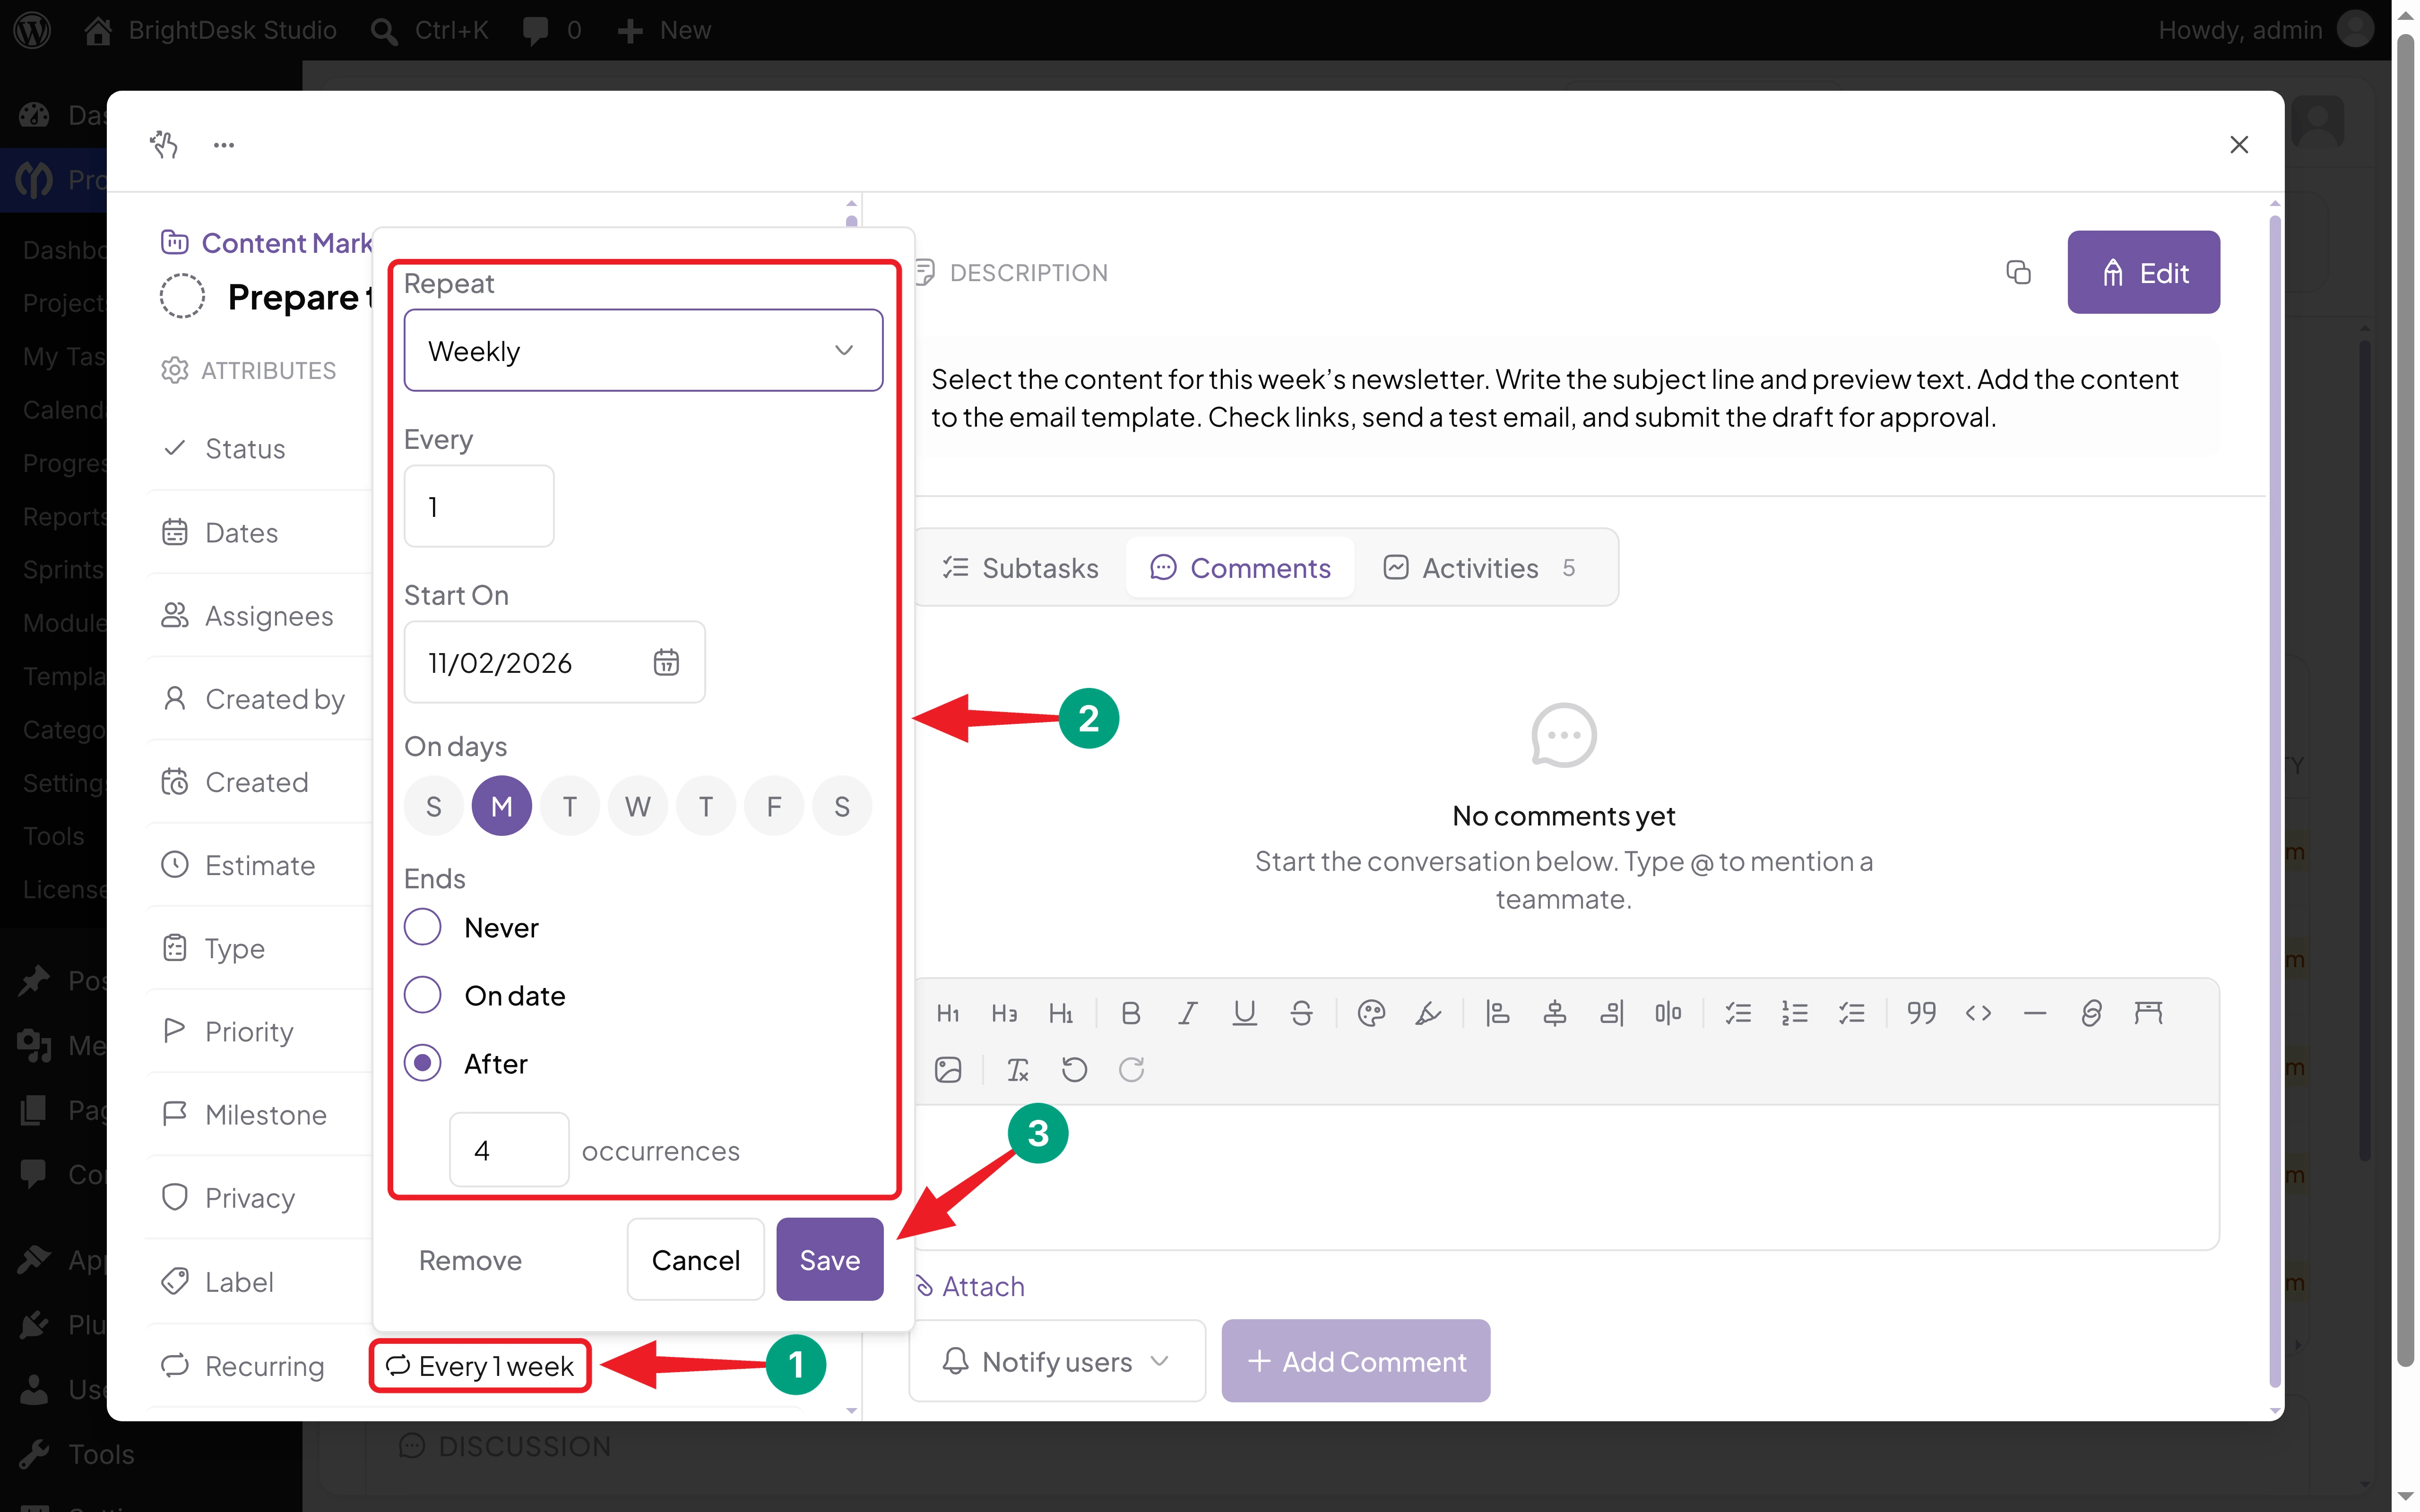Focus the occurrences count field

click(x=509, y=1150)
